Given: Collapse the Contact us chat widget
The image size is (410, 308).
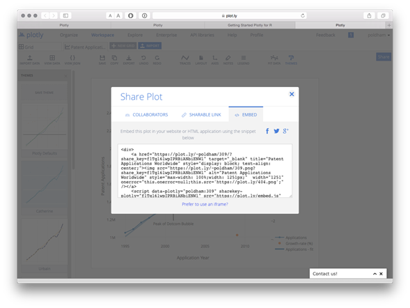Looking at the screenshot, I should coord(374,274).
